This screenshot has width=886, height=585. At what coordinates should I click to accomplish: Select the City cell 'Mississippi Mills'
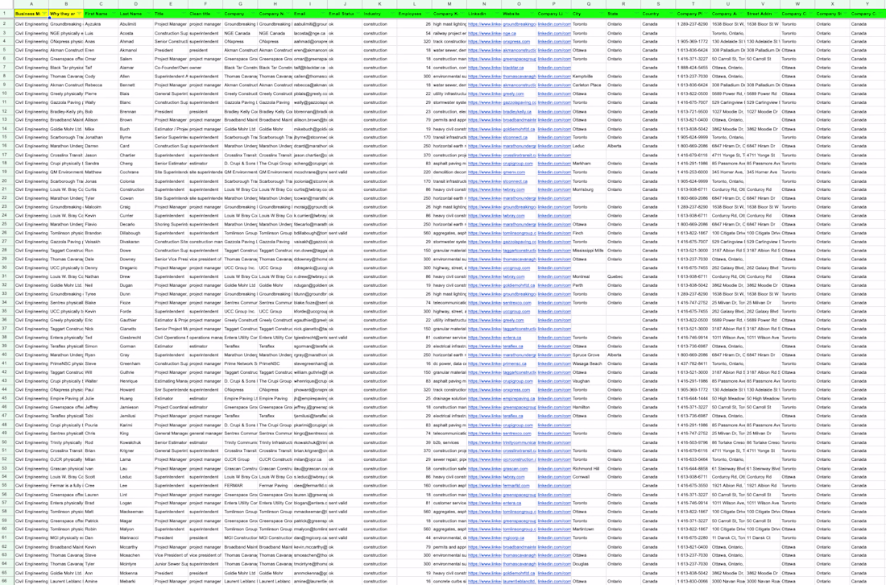click(x=588, y=251)
